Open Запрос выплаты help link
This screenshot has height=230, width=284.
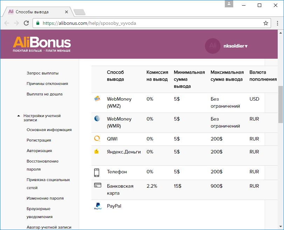(x=43, y=73)
